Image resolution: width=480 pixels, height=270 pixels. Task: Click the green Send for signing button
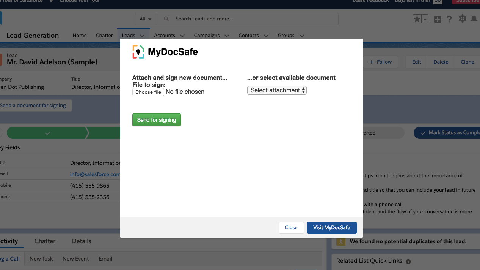[x=157, y=120]
